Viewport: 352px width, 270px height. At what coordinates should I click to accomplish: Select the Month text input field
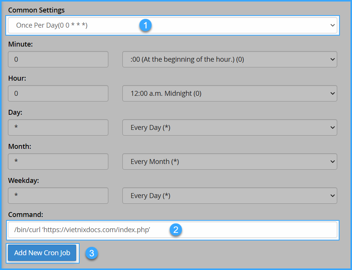[x=58, y=162]
